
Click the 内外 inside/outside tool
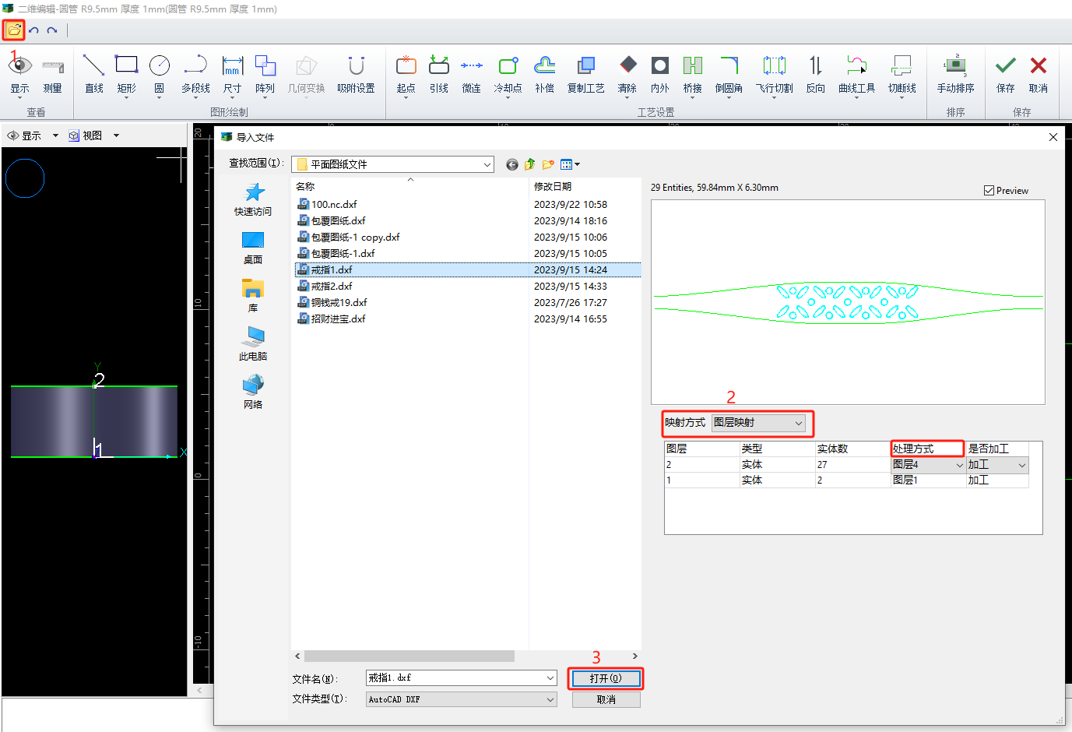coord(660,76)
